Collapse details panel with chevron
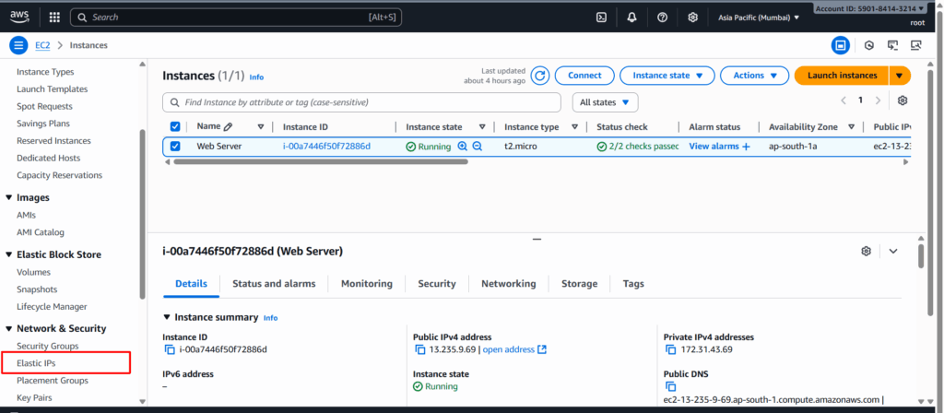This screenshot has width=944, height=413. pyautogui.click(x=893, y=251)
